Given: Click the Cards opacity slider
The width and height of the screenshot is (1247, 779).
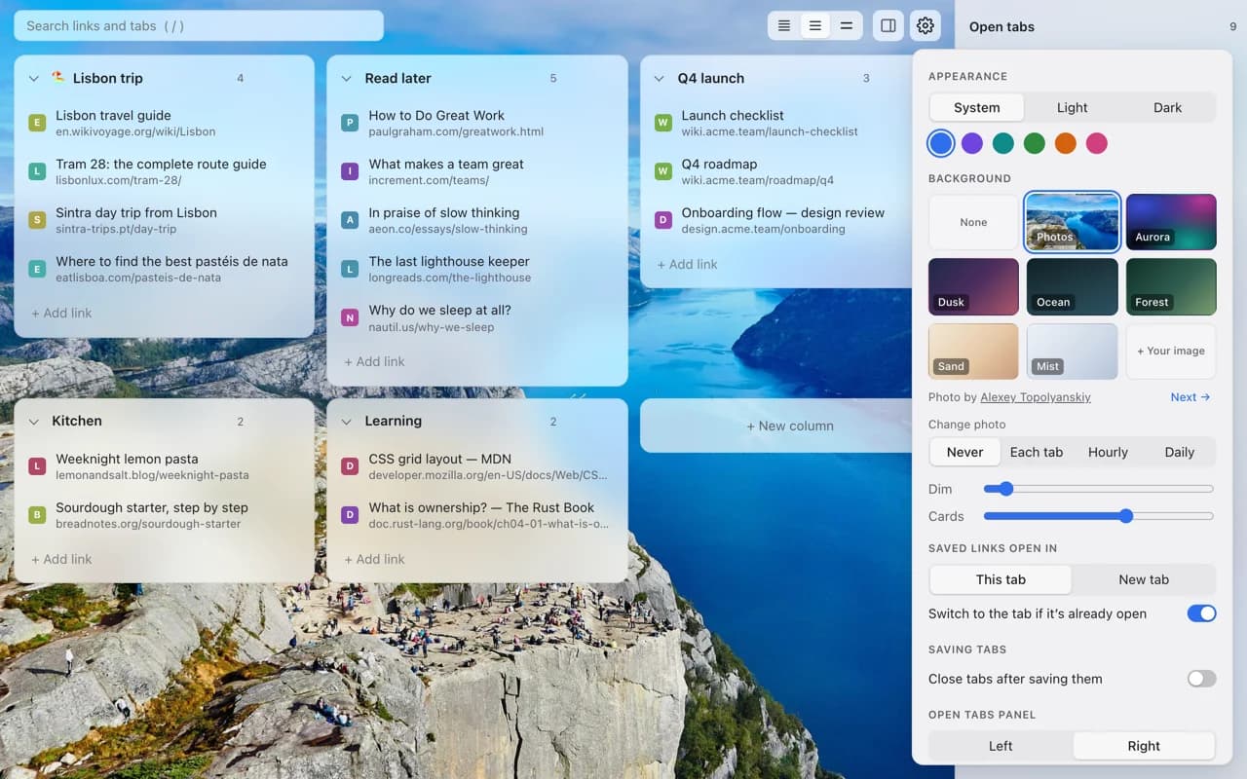Looking at the screenshot, I should (1098, 516).
